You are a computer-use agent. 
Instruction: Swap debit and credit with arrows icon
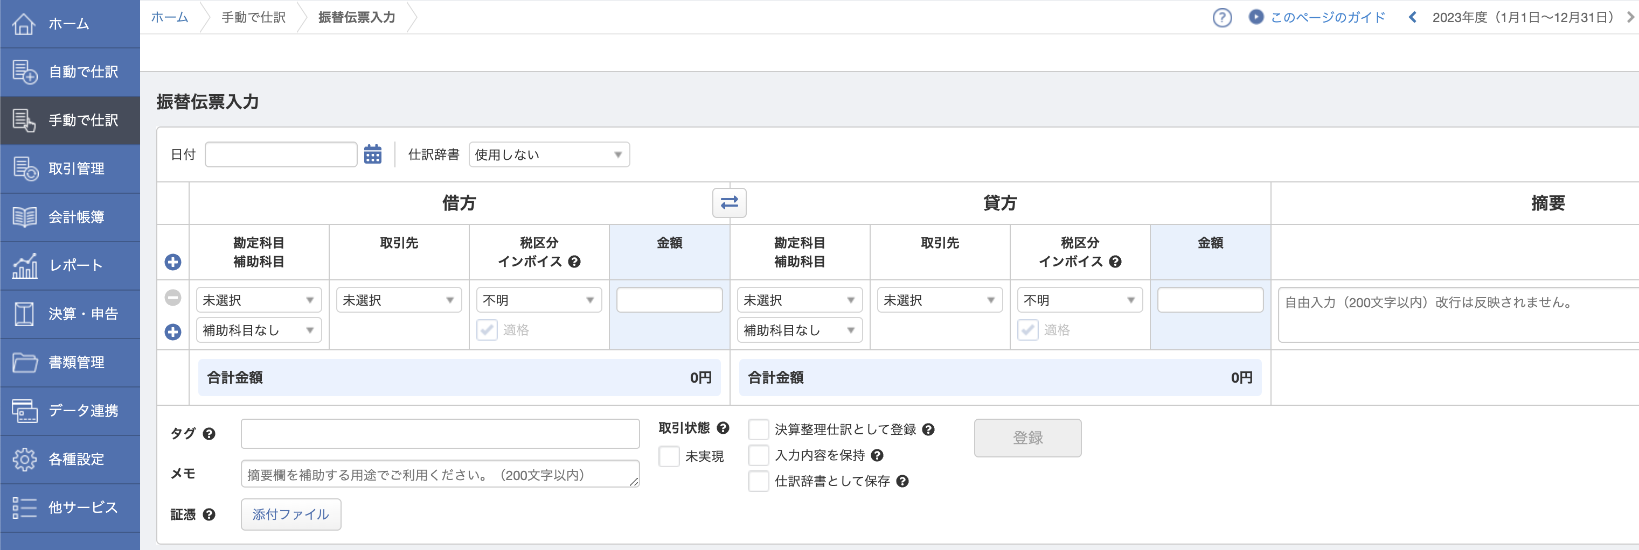click(x=729, y=203)
